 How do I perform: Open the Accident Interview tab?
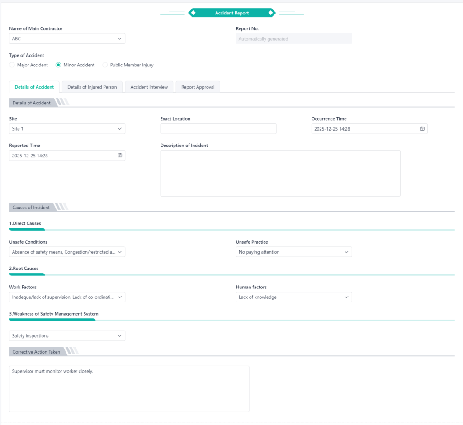(149, 87)
